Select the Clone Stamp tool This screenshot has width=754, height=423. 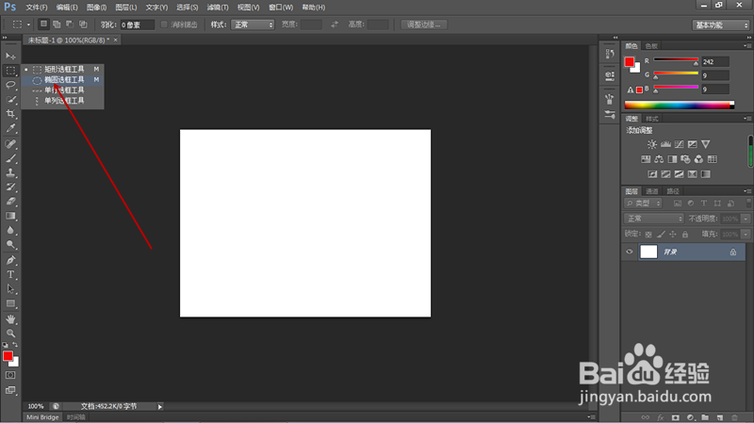[x=10, y=172]
